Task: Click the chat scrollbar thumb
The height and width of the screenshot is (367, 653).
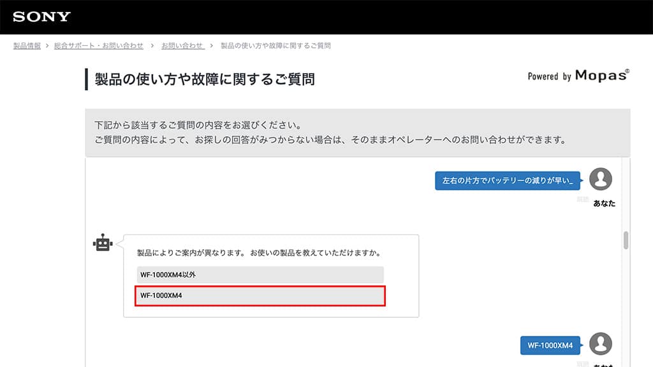Action: click(x=626, y=240)
